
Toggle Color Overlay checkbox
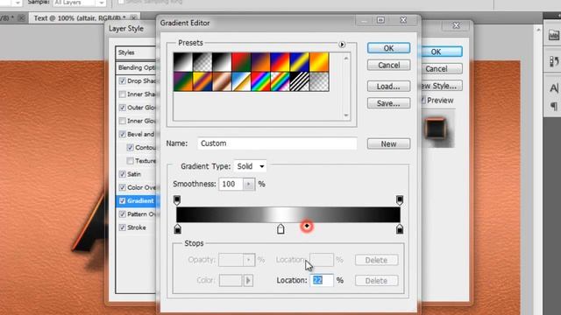[123, 187]
